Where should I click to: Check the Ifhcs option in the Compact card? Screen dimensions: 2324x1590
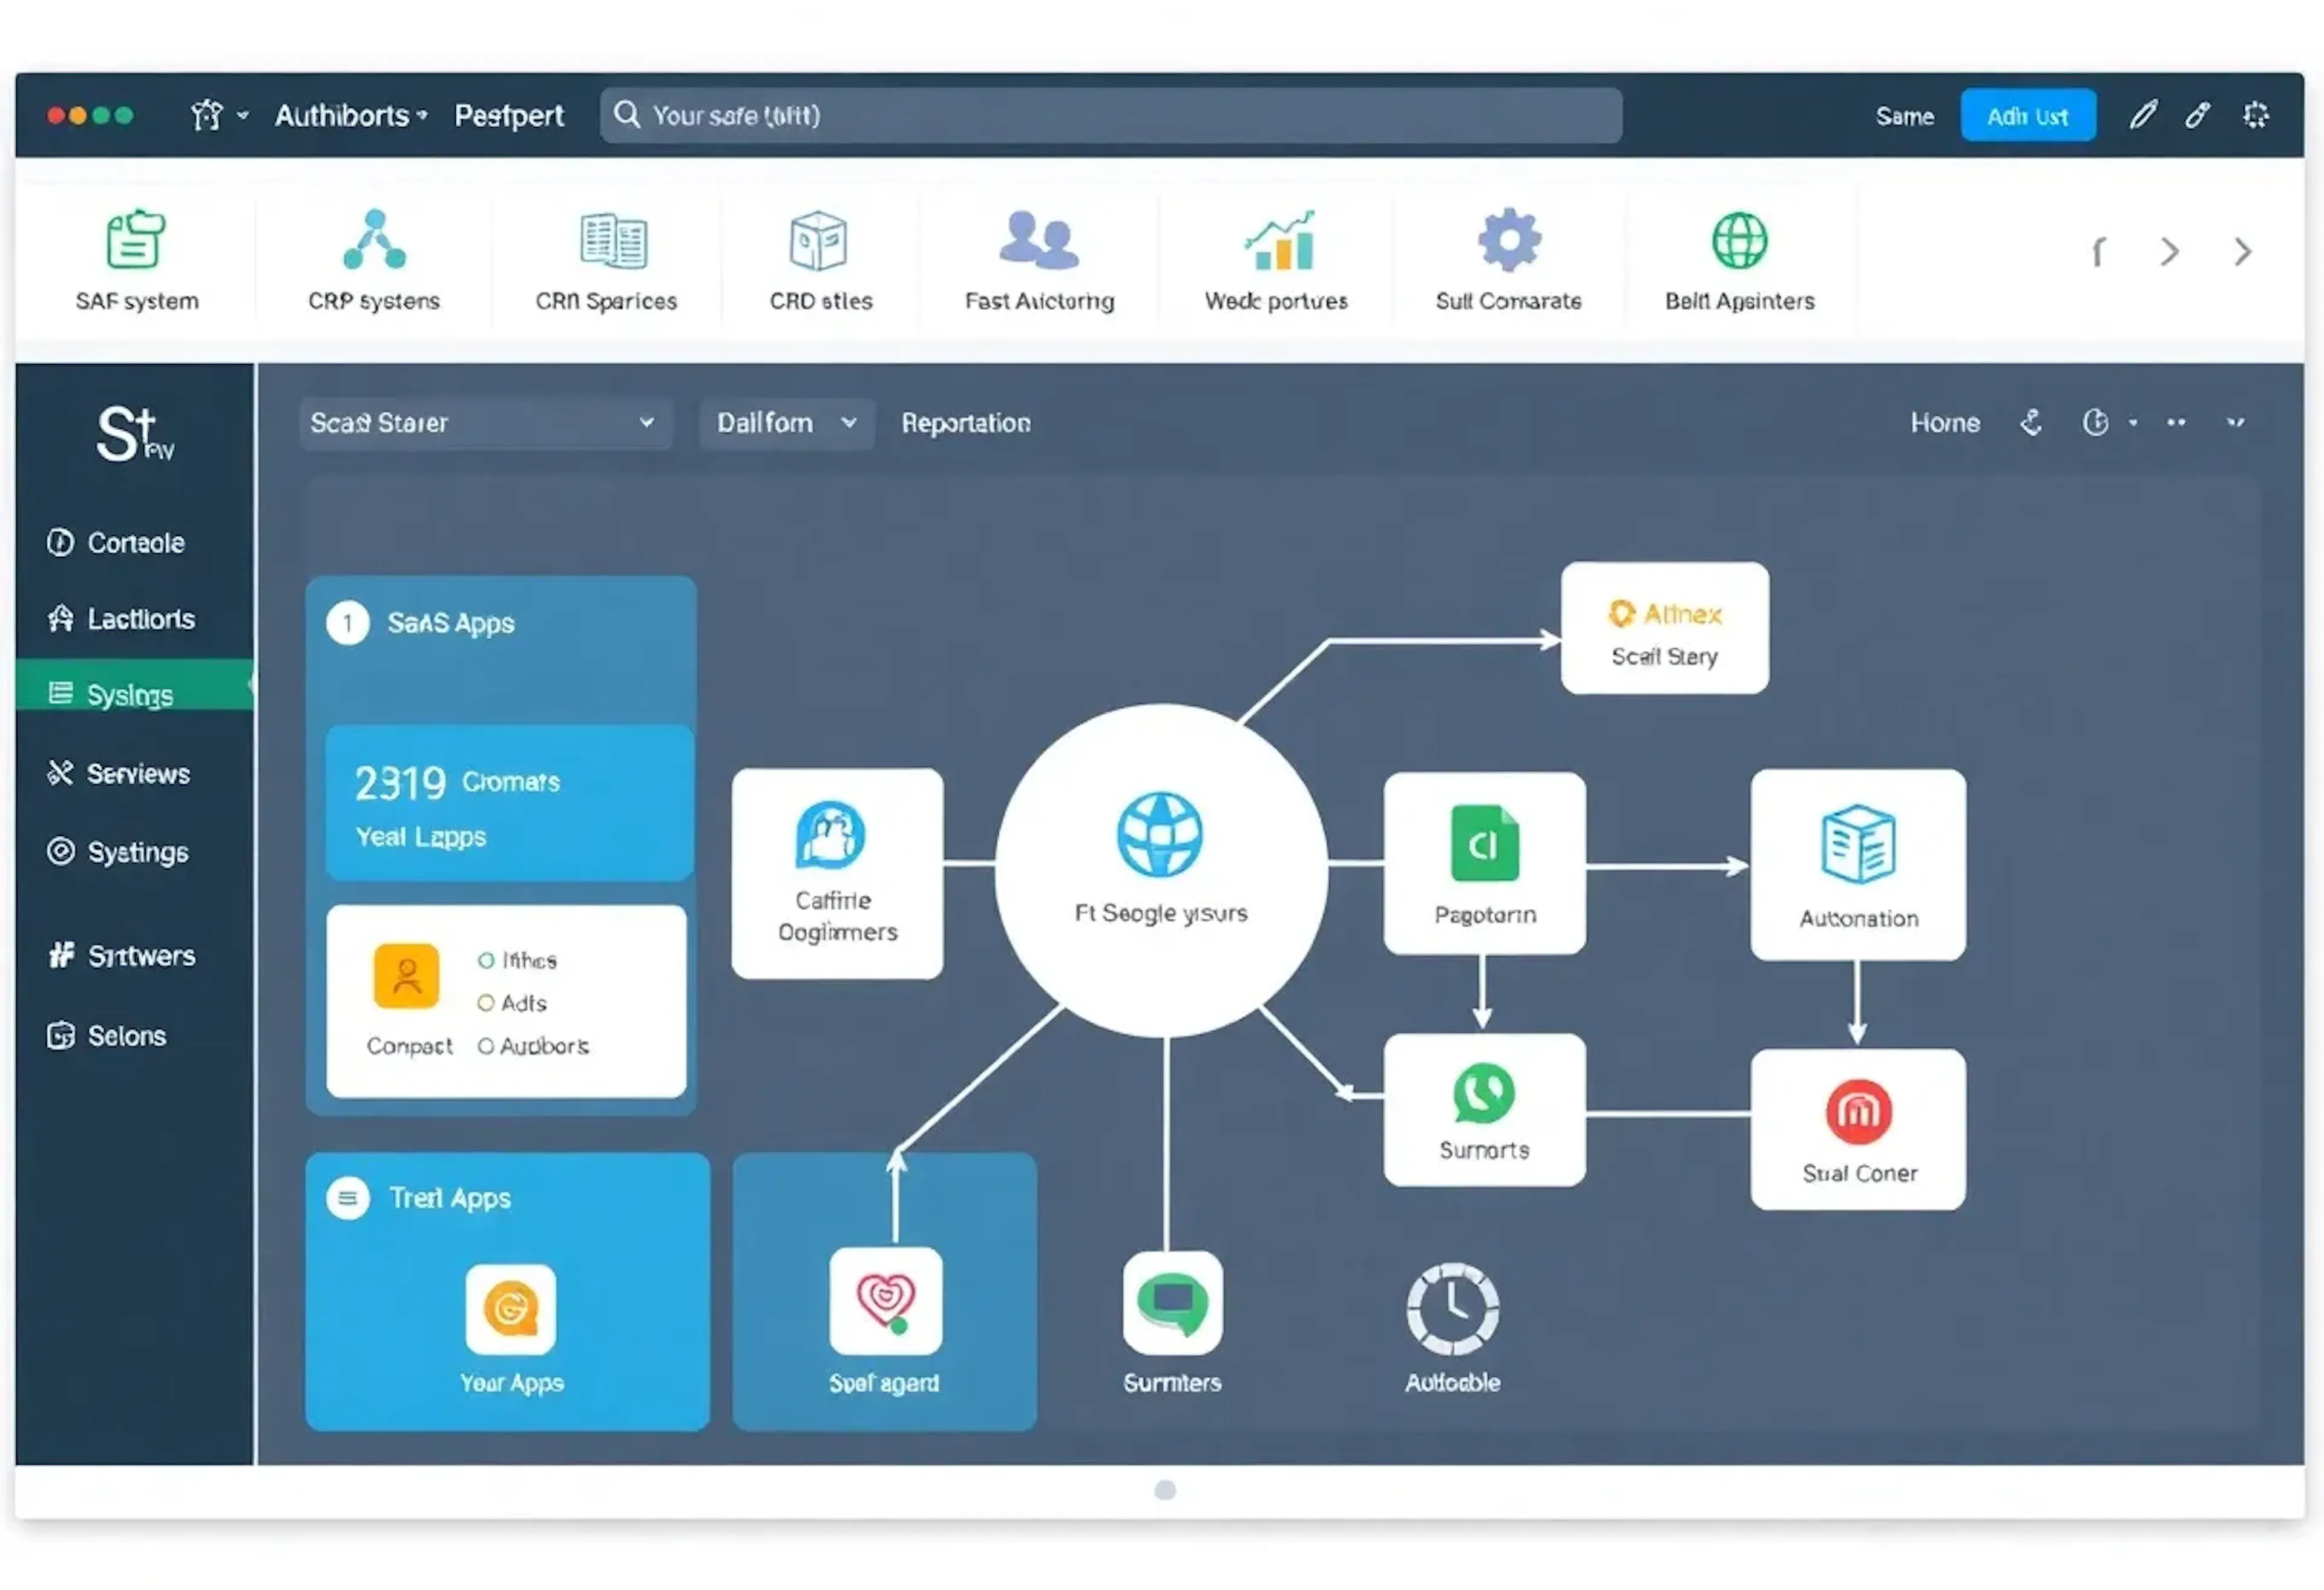(x=487, y=960)
